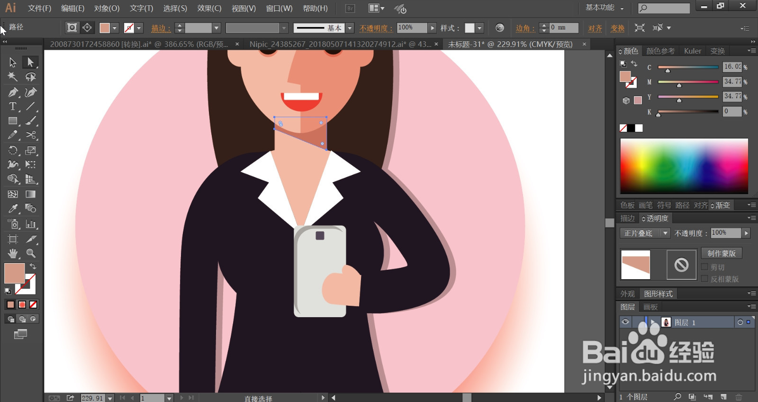This screenshot has height=402, width=758.
Task: Select the Symbol Sprayer tool
Action: [13, 224]
